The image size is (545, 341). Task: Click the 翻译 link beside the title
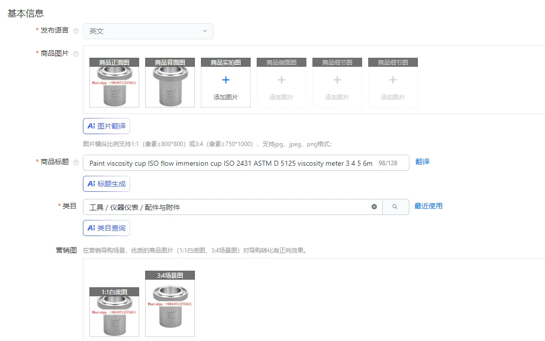pos(422,162)
